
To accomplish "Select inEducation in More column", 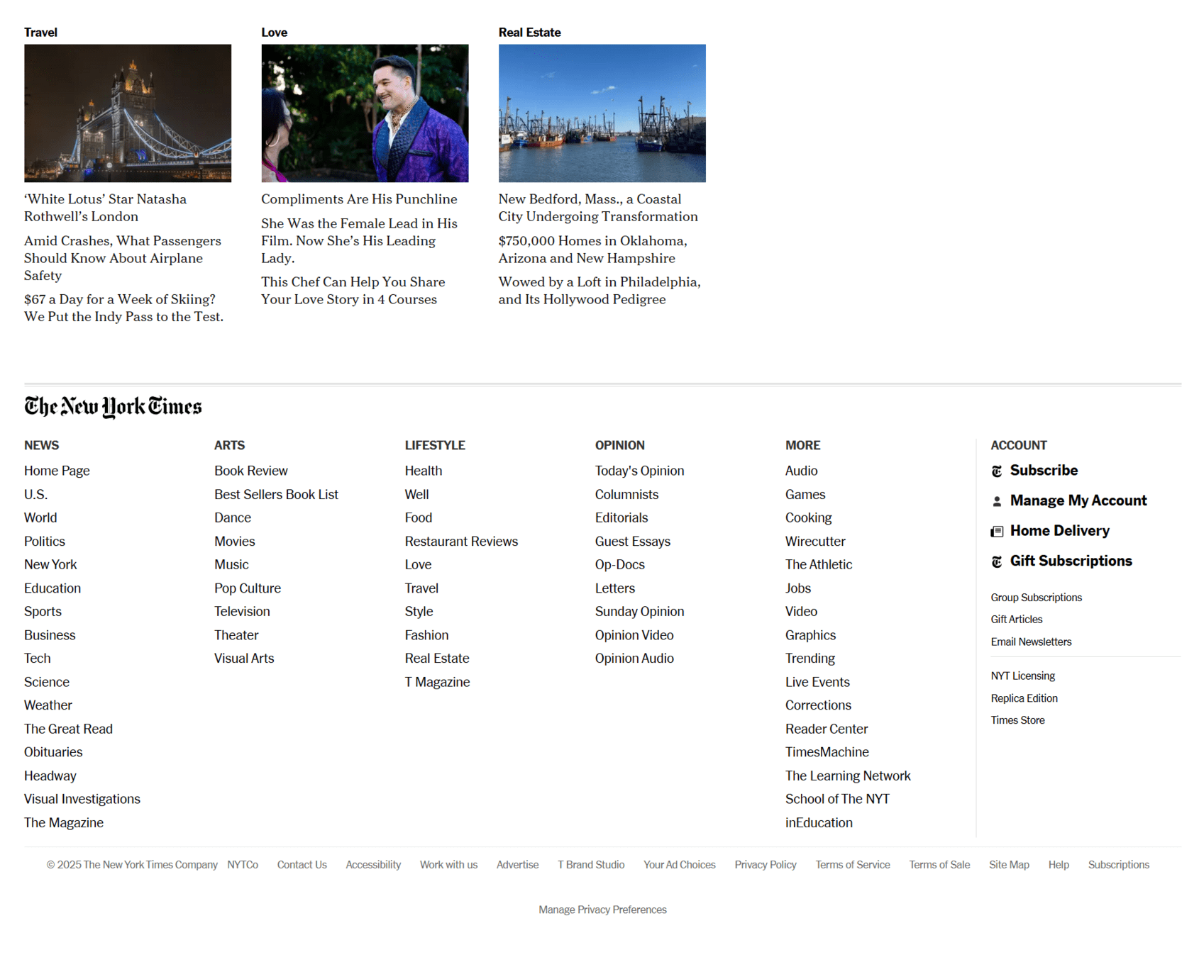I will coord(819,823).
